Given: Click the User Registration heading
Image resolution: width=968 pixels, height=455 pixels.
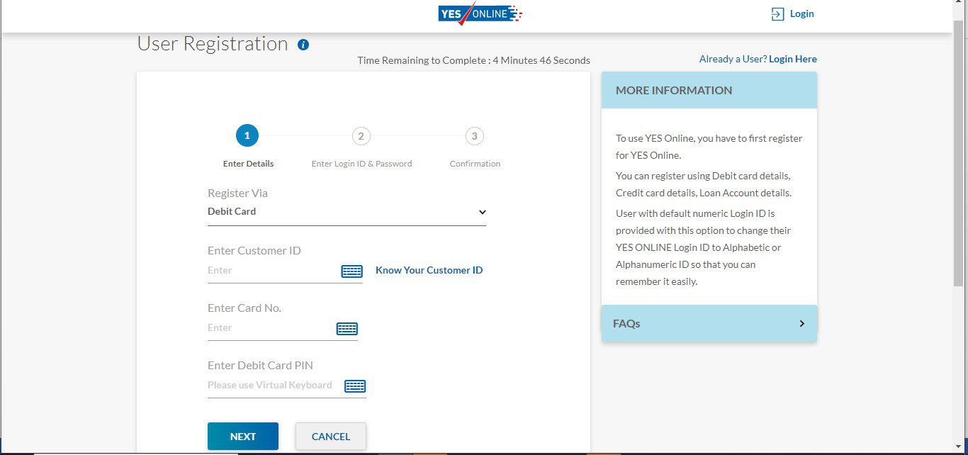Looking at the screenshot, I should [213, 44].
